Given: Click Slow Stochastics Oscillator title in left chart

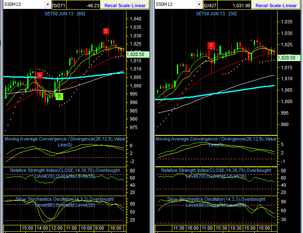Looking at the screenshot, I should pyautogui.click(x=65, y=202).
